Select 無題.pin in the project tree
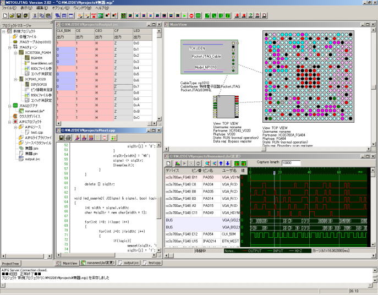This screenshot has height=295, width=378. (x=31, y=154)
